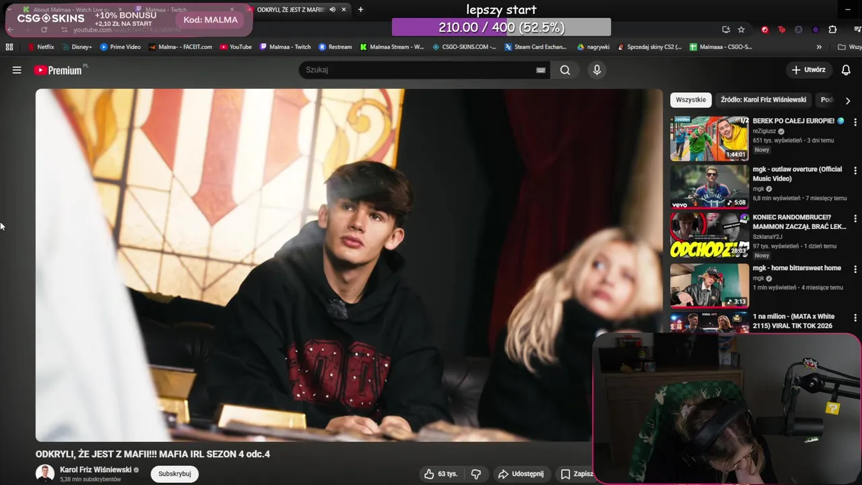
Task: Open mgk outlaw overture thumbnail
Action: pos(709,187)
